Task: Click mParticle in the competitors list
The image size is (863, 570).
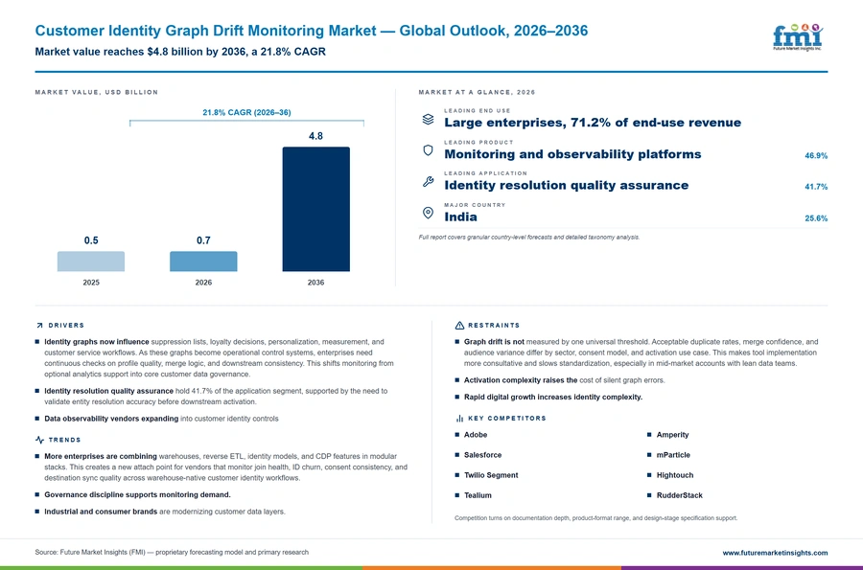Action: click(x=672, y=455)
